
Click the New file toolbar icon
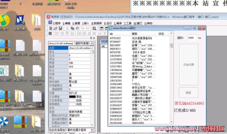tap(51, 28)
